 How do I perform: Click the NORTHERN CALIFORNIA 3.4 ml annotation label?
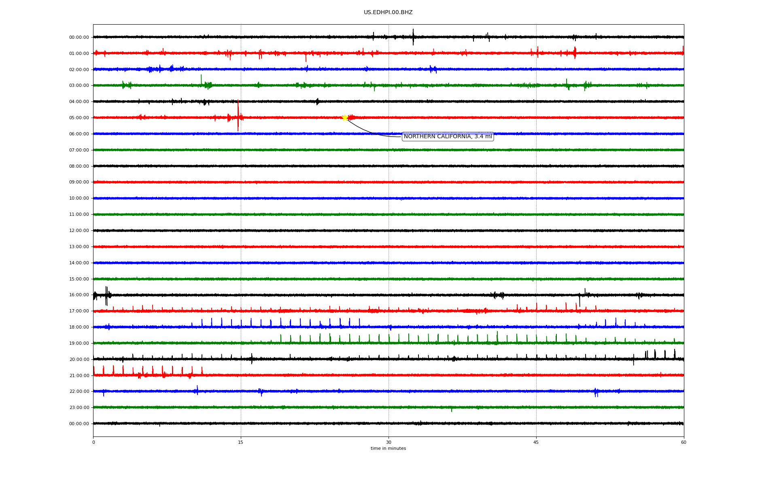(448, 137)
